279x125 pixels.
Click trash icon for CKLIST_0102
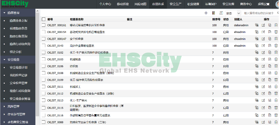[x=276, y=52]
